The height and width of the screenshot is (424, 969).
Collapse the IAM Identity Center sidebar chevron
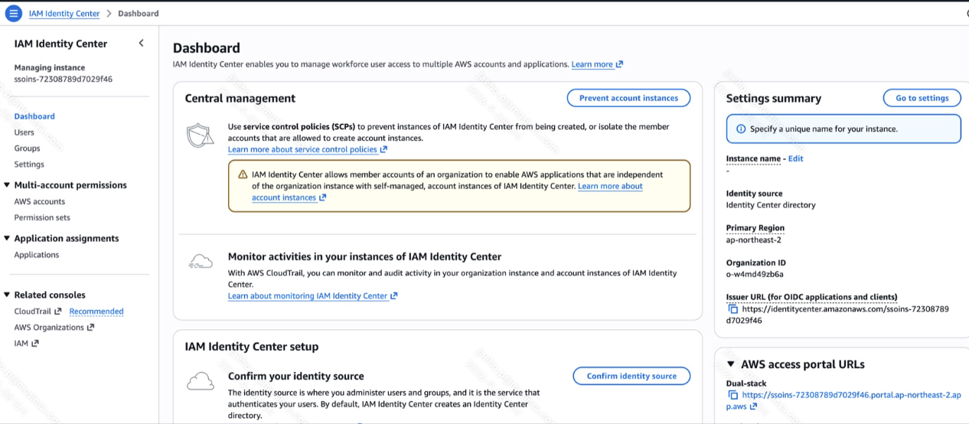(141, 44)
